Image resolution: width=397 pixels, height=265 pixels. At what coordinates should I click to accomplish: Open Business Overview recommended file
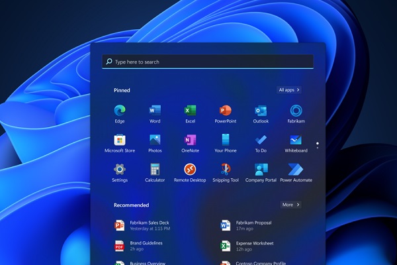[x=140, y=263]
